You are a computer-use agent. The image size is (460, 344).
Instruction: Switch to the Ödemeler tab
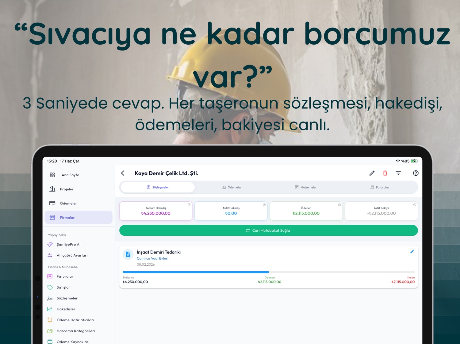[x=232, y=187]
